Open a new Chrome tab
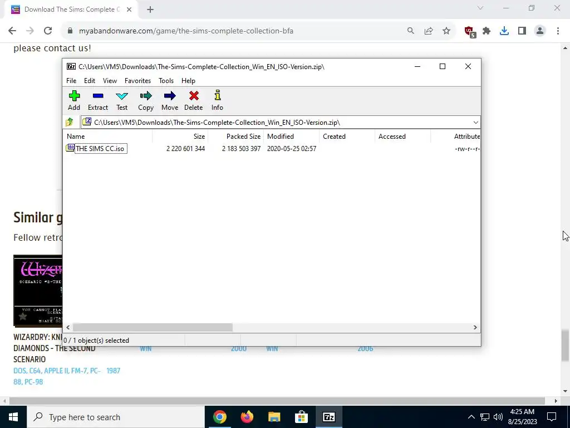 point(150,9)
